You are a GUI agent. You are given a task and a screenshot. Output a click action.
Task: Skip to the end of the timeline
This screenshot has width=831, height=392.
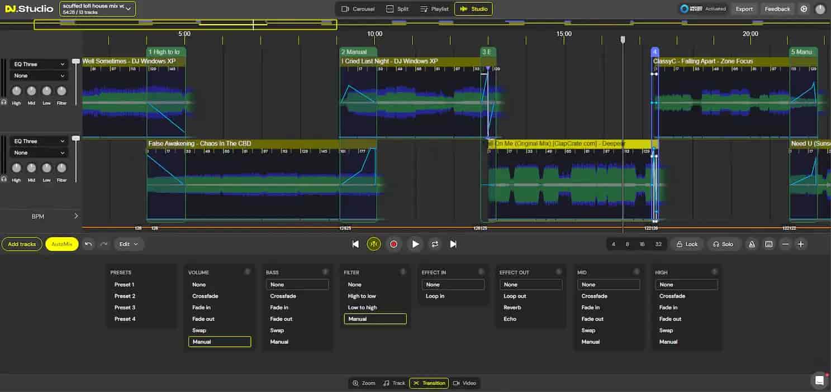point(453,244)
